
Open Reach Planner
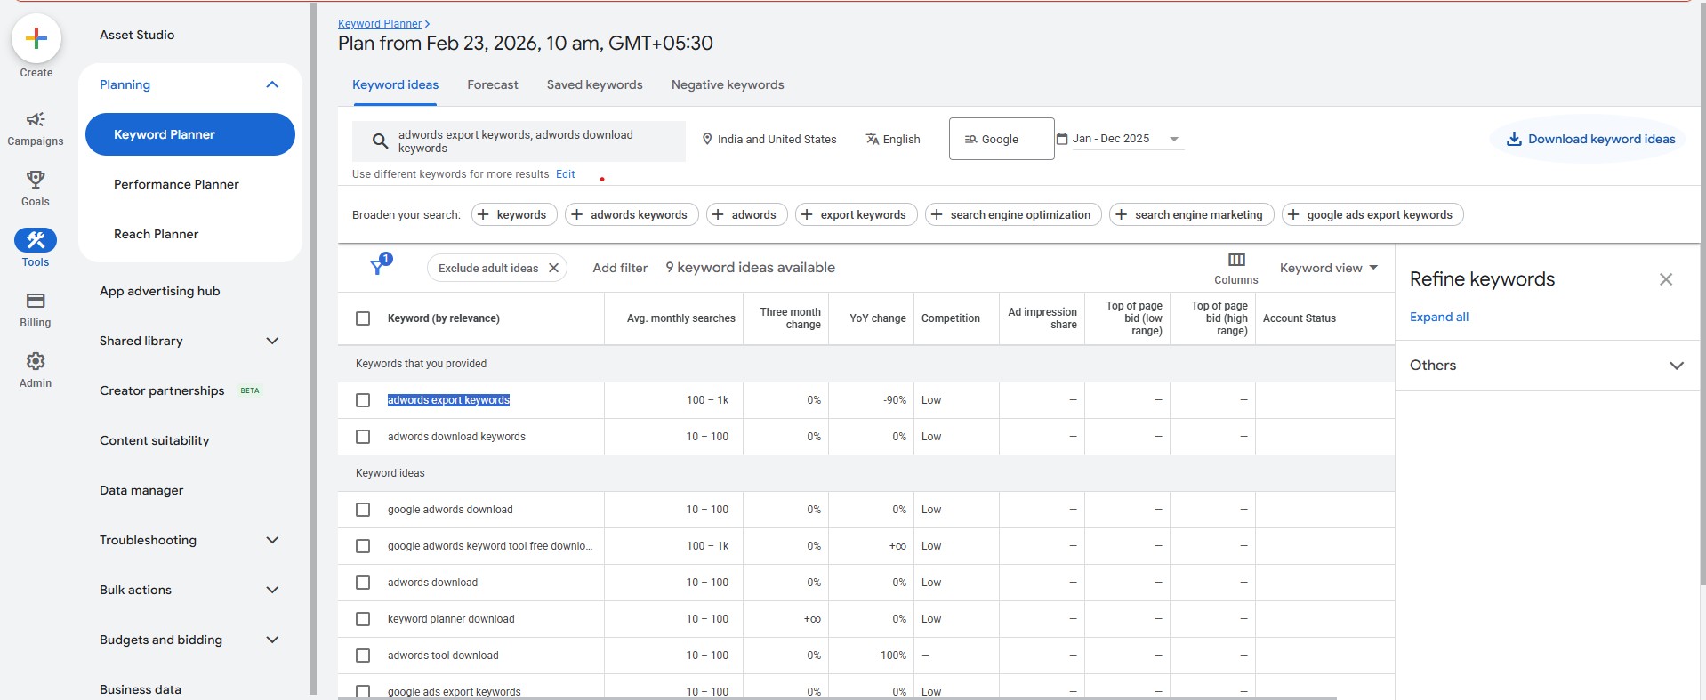(x=156, y=234)
